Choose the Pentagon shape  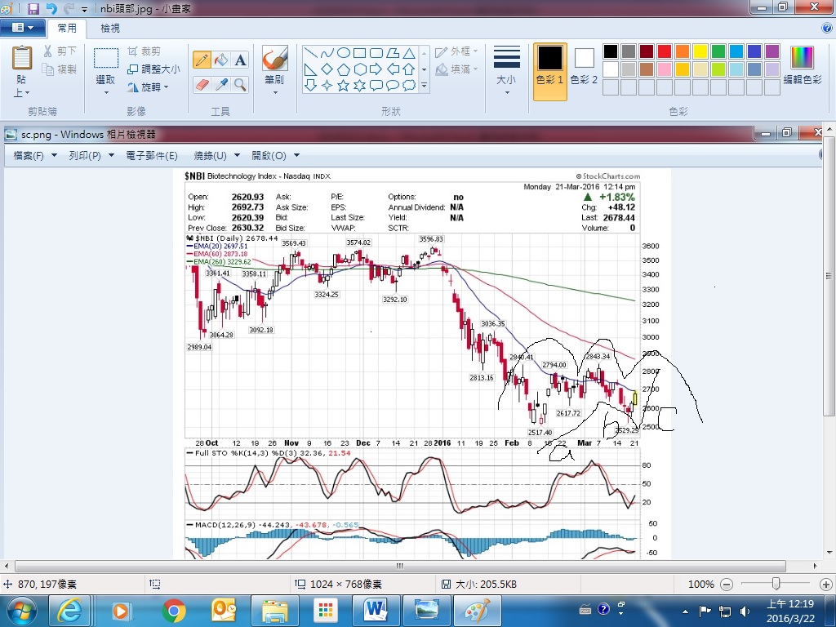(x=344, y=69)
